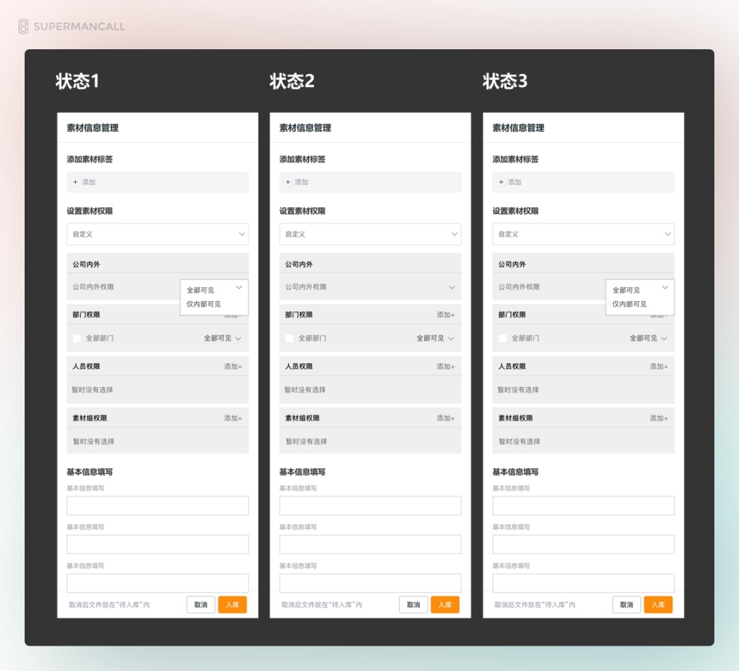Open the 自定义 dropdown in 状态3 panel
The height and width of the screenshot is (671, 739).
[583, 234]
